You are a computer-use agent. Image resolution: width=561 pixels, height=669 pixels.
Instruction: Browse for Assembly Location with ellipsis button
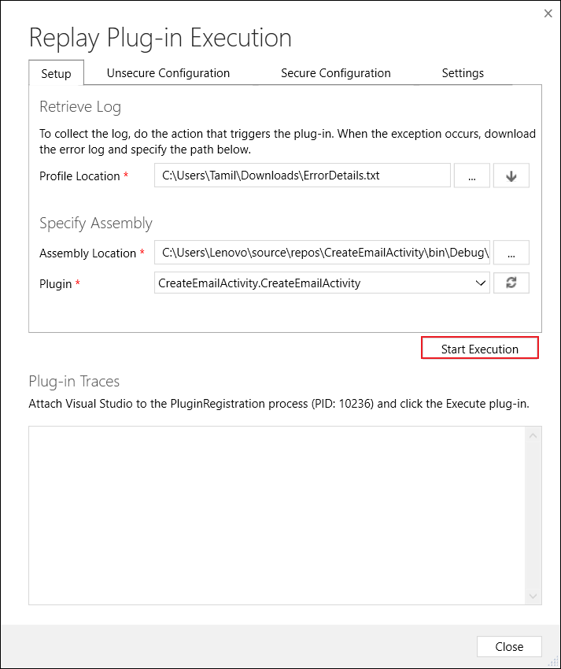pyautogui.click(x=511, y=253)
